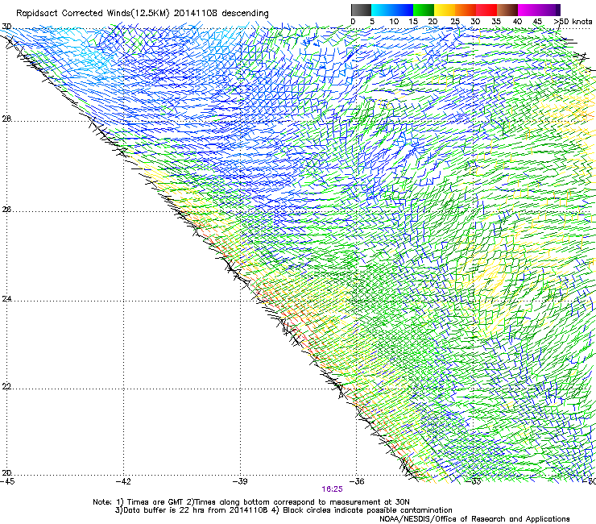This screenshot has height=524, width=596.
Task: Click the latitude label '30' on the left axis
Action: click(x=6, y=27)
